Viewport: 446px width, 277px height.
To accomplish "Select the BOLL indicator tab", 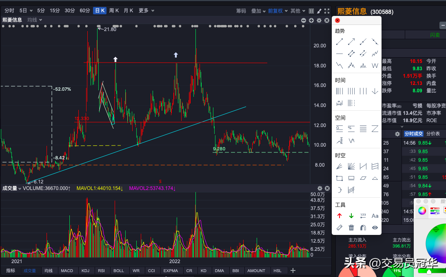I will coord(119,270).
